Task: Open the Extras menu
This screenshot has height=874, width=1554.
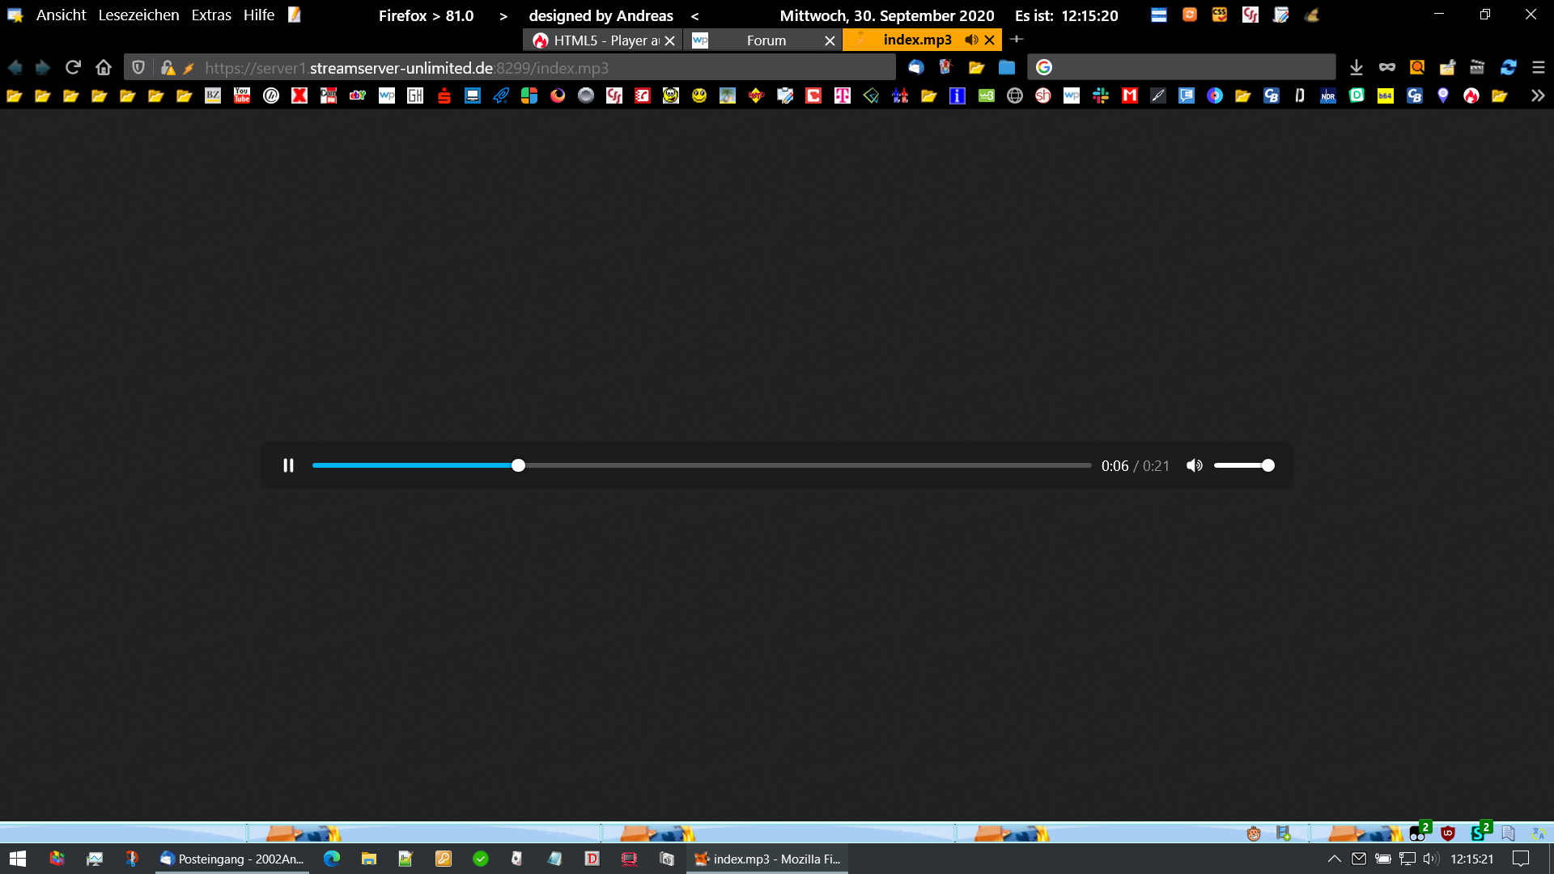Action: pyautogui.click(x=211, y=15)
